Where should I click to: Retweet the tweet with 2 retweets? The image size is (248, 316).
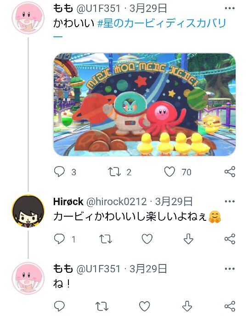click(114, 172)
